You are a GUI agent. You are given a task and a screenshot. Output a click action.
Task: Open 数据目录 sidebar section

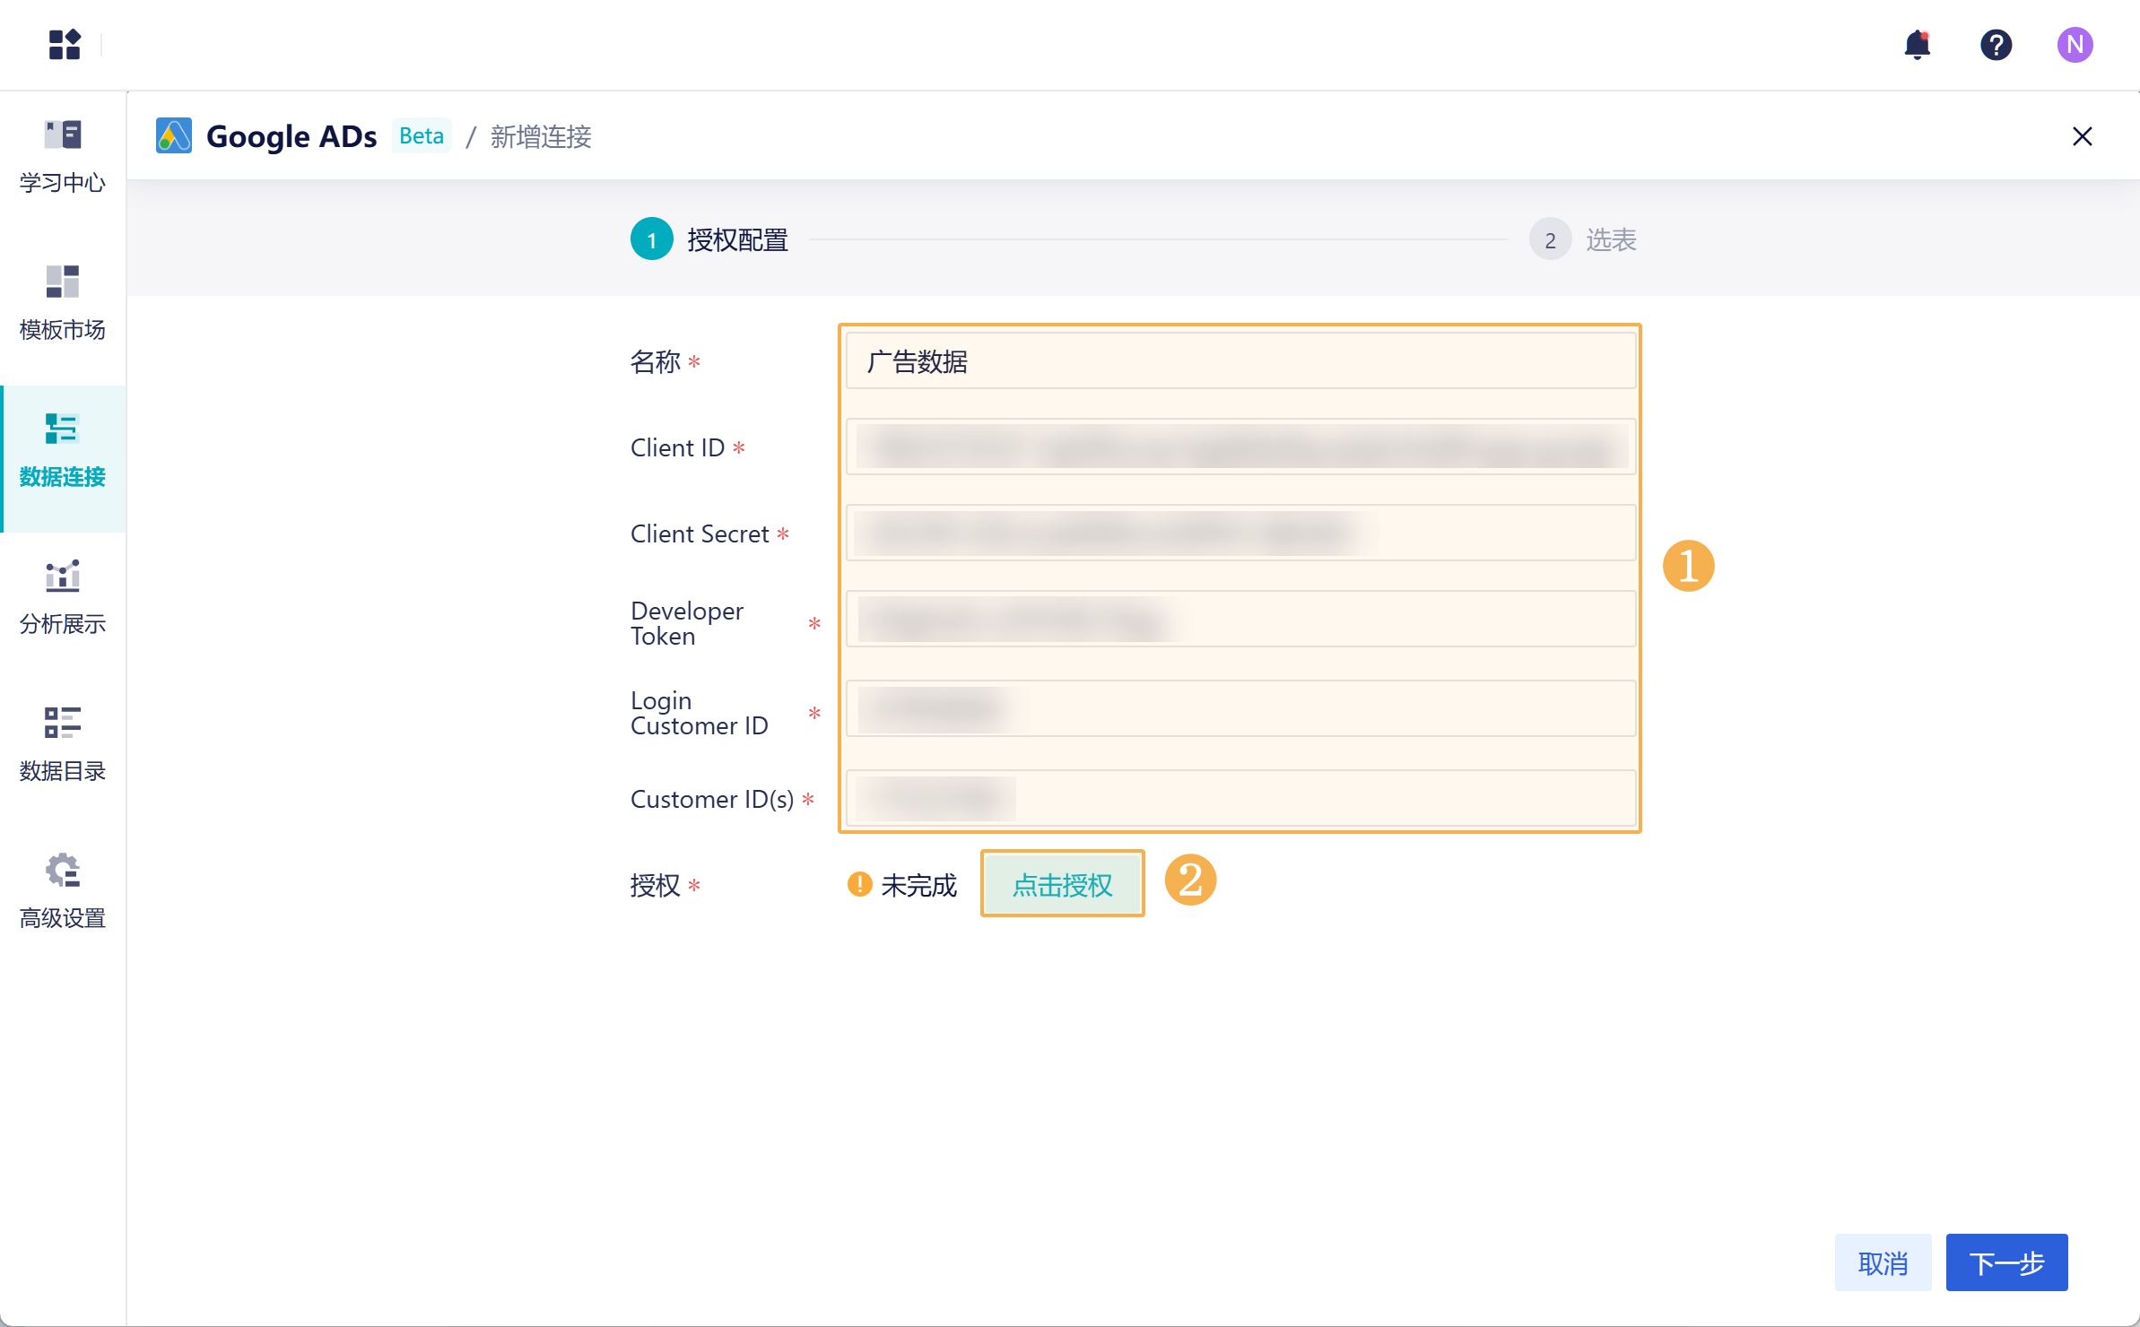(63, 745)
